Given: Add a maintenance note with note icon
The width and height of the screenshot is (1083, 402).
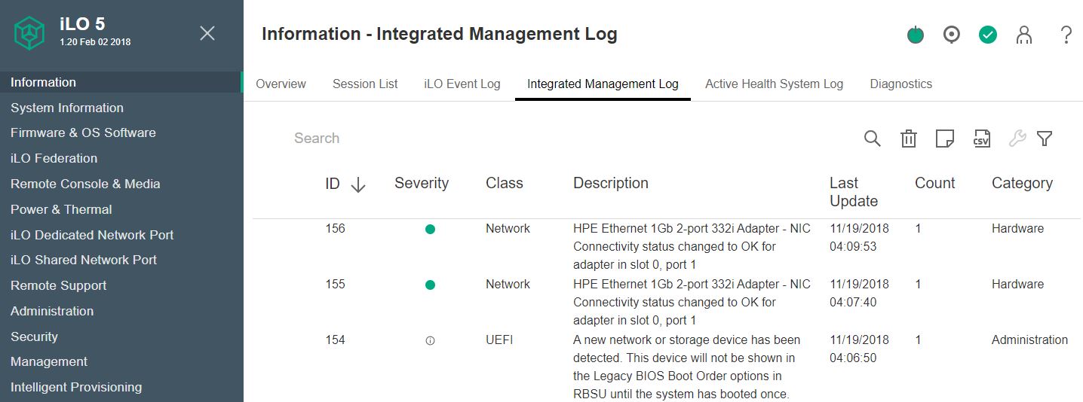Looking at the screenshot, I should 944,139.
